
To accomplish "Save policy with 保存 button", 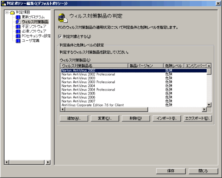I will point(171,171).
